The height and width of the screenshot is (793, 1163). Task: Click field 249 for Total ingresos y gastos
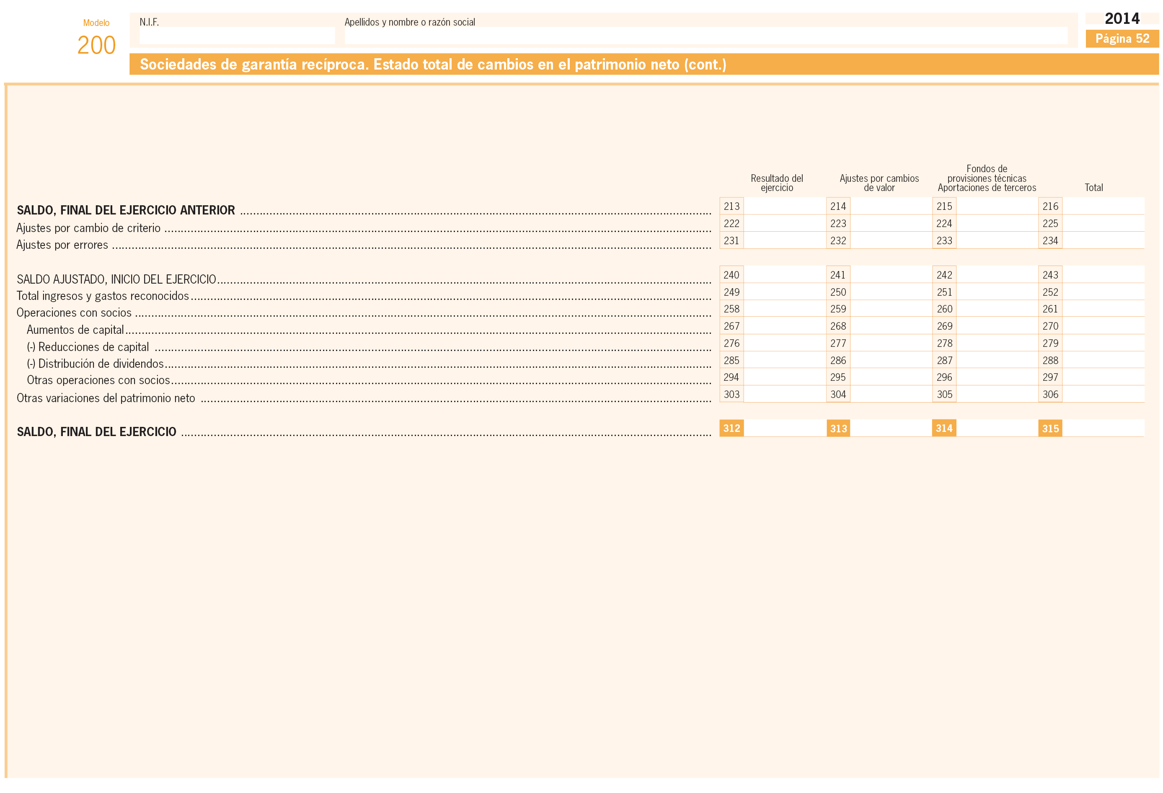tap(785, 292)
